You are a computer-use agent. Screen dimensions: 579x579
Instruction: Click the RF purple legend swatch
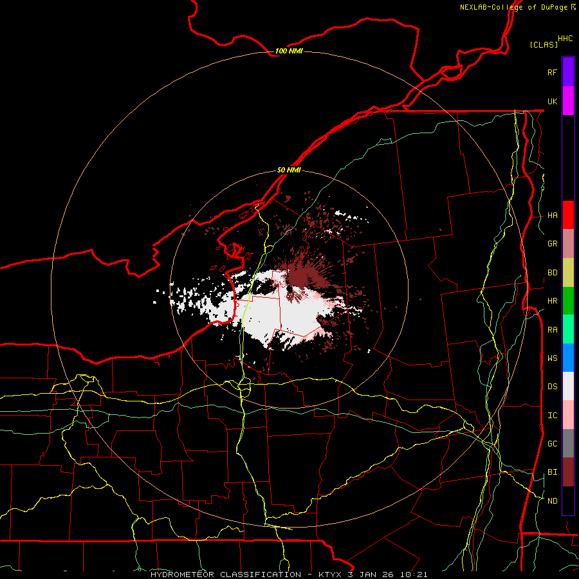568,72
